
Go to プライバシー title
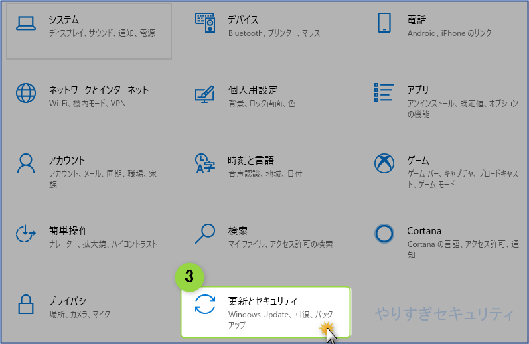click(x=70, y=301)
